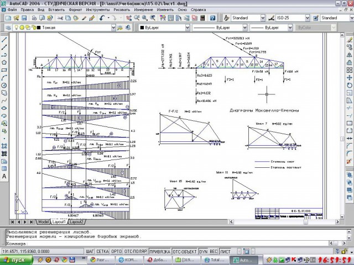Select the Erase tool in the Modify toolbar
This screenshot has height=265, width=354.
(x=349, y=39)
